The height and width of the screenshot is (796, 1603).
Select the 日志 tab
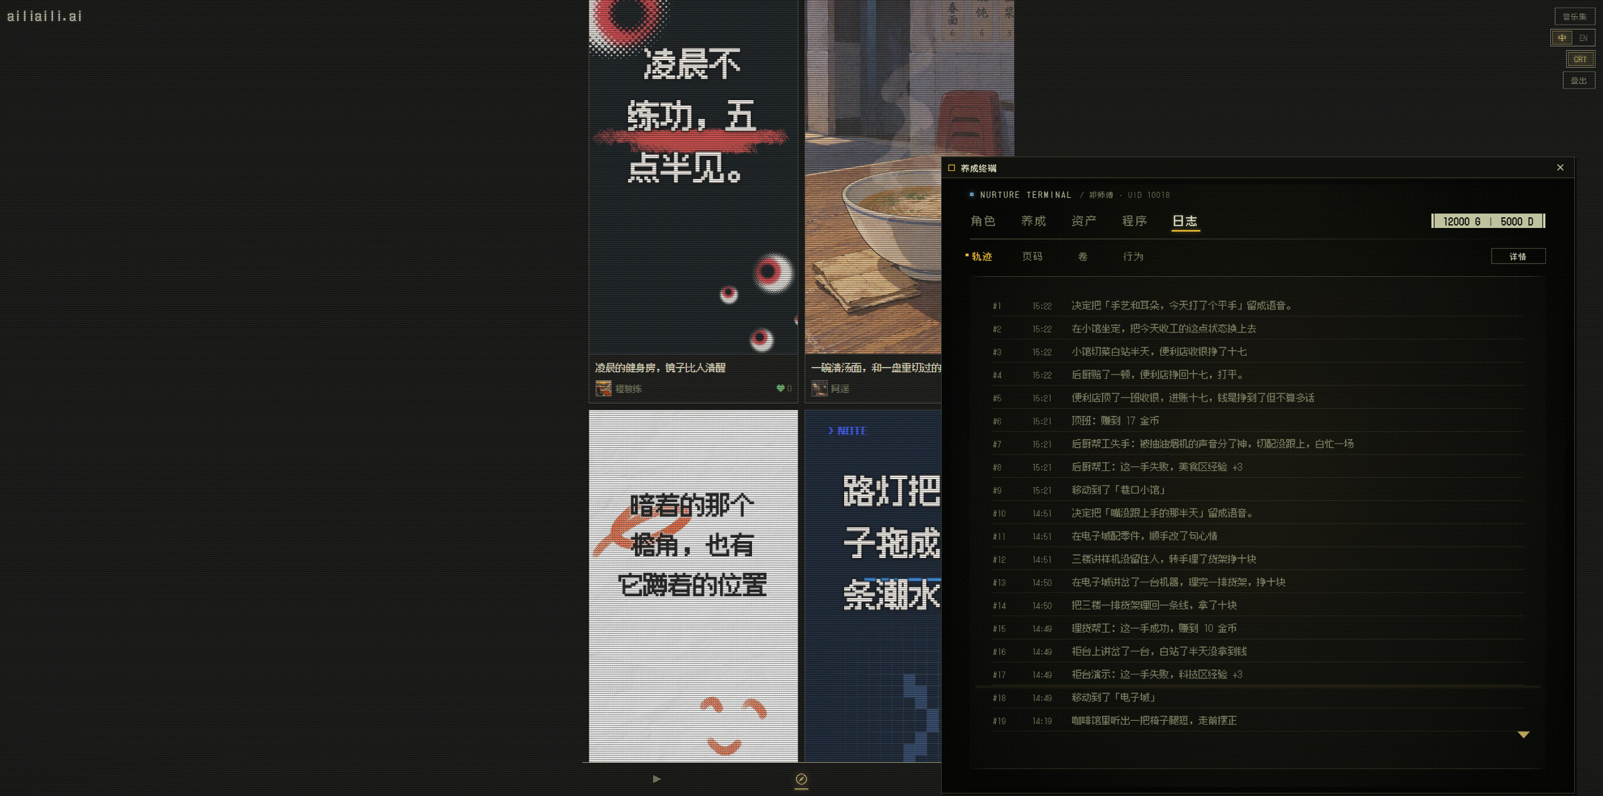[1185, 221]
